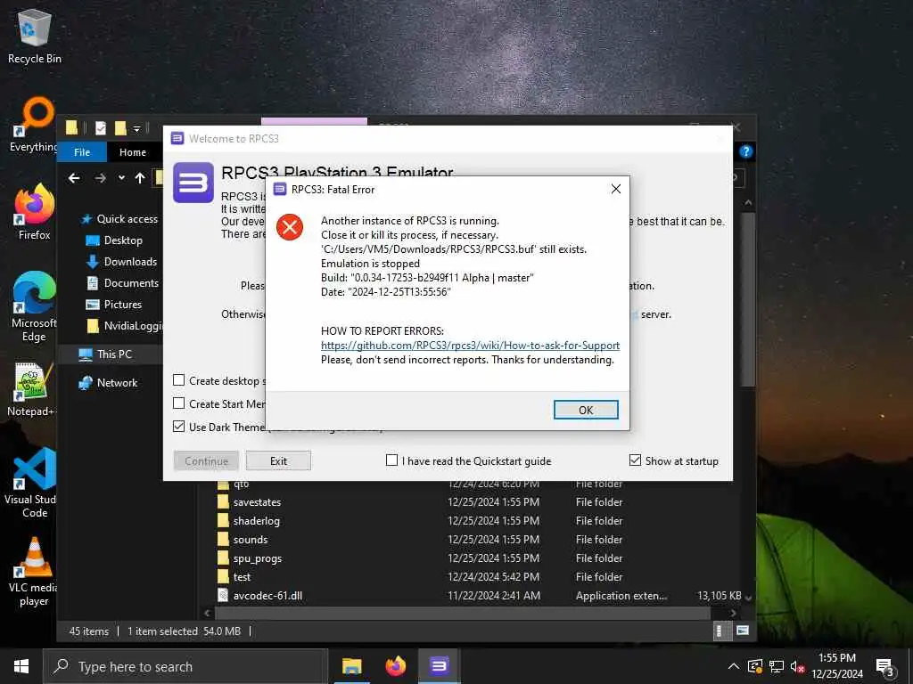The height and width of the screenshot is (684, 913).
Task: Click the Properties icon in Explorer title bar
Action: coord(101,128)
